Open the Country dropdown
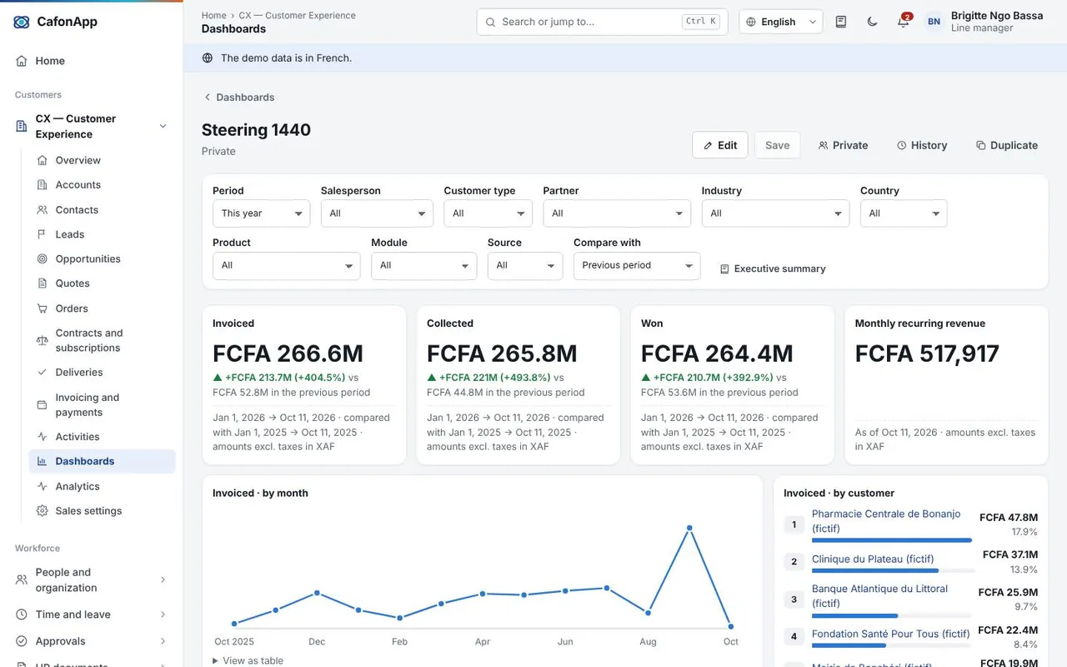 pyautogui.click(x=904, y=213)
